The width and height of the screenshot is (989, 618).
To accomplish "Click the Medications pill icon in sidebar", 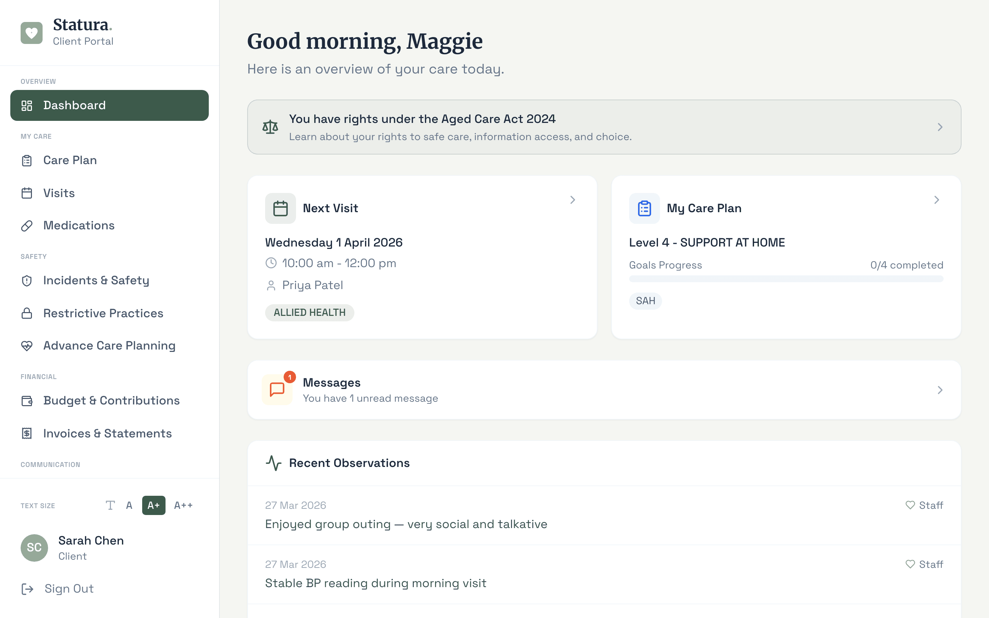I will click(x=27, y=226).
